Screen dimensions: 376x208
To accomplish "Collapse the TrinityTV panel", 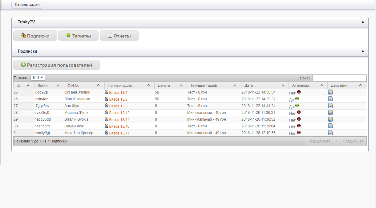I will (362, 22).
